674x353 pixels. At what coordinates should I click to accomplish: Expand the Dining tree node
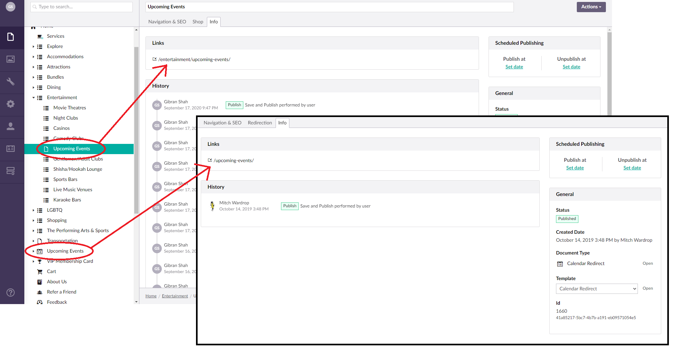[x=33, y=88]
